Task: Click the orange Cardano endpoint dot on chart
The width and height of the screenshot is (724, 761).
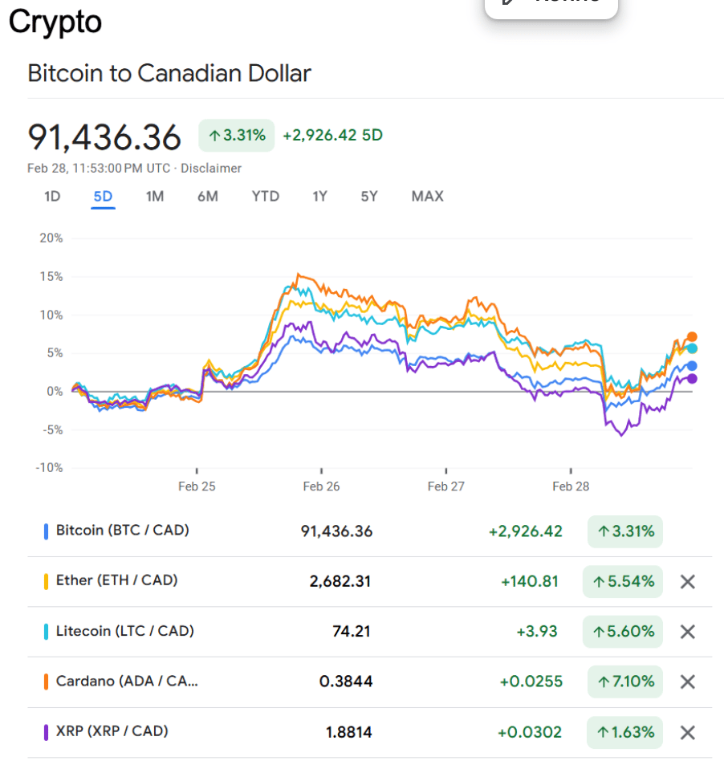Action: pyautogui.click(x=692, y=337)
